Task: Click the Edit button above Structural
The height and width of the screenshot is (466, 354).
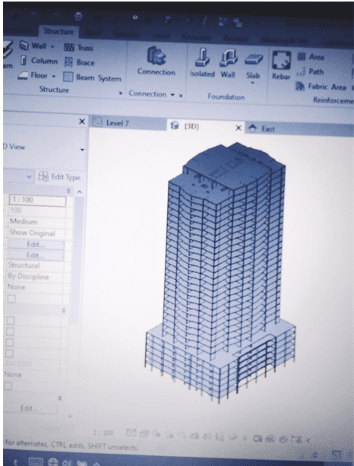Action: tap(36, 255)
